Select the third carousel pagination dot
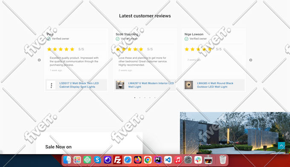Image resolution: width=290 pixels, height=167 pixels. [x=145, y=98]
